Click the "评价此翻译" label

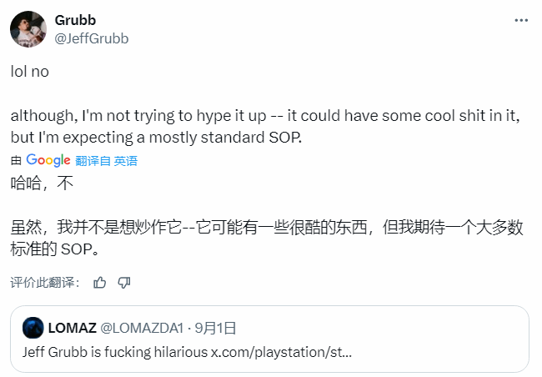tap(45, 283)
